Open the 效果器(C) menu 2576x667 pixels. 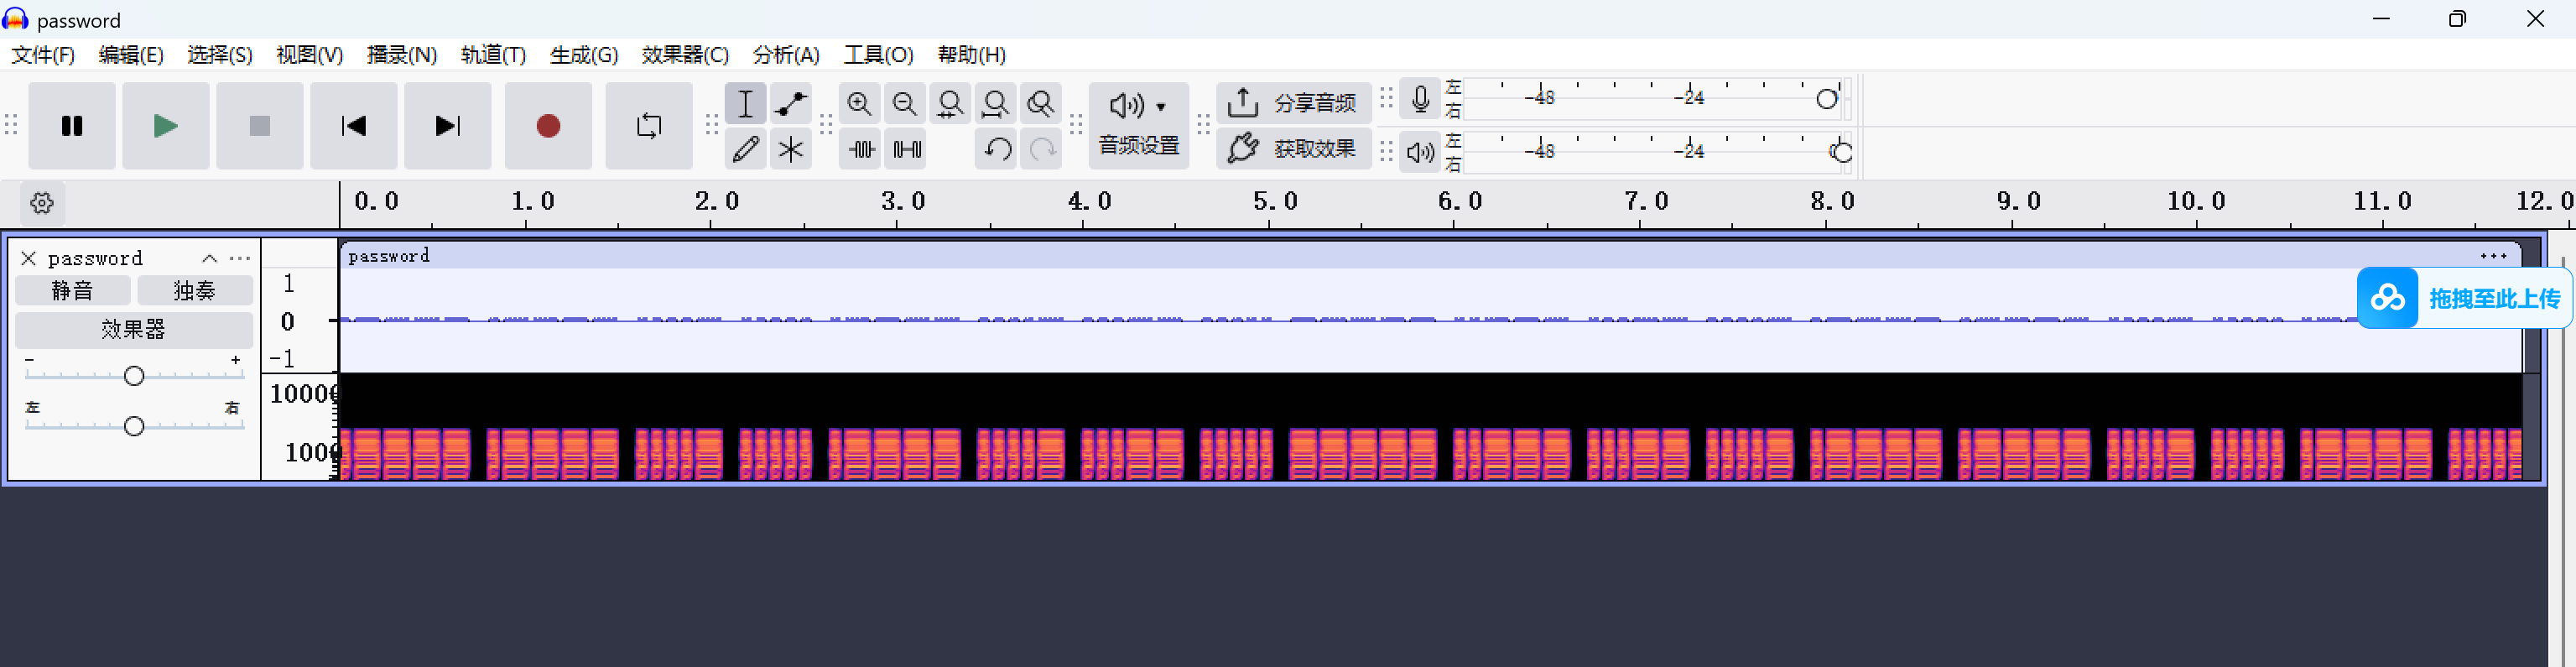click(x=684, y=55)
